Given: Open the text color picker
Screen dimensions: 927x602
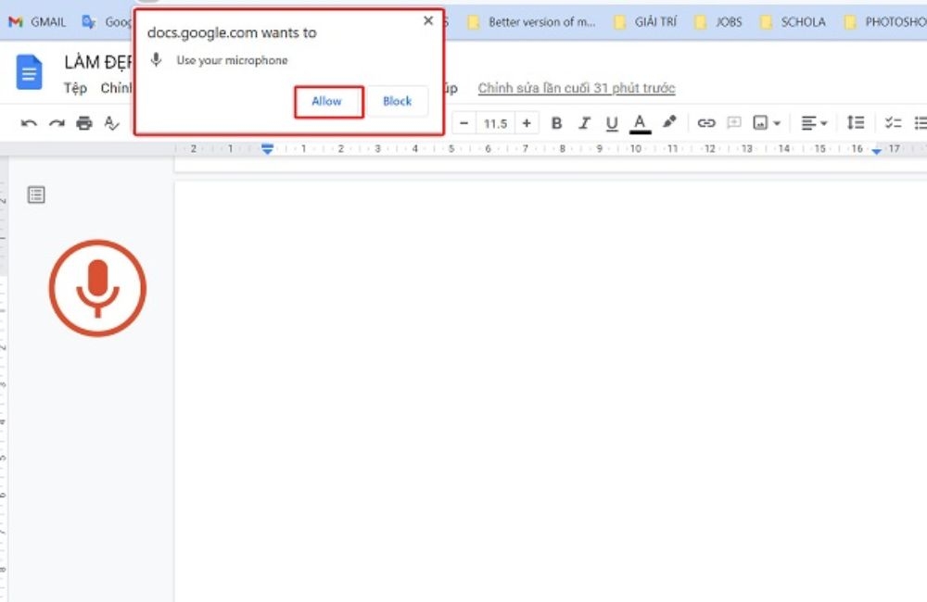Looking at the screenshot, I should 640,123.
